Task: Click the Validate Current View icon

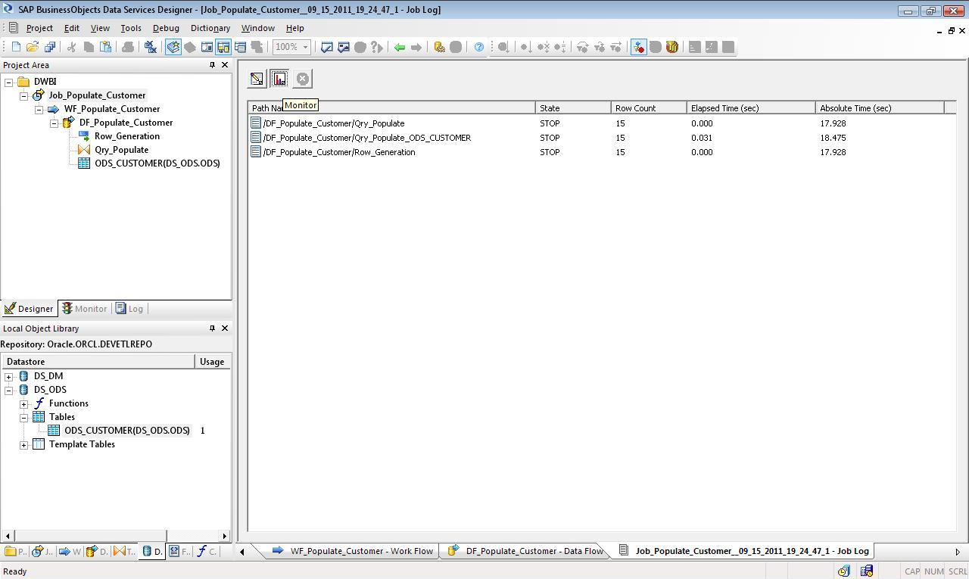Action: pyautogui.click(x=327, y=47)
